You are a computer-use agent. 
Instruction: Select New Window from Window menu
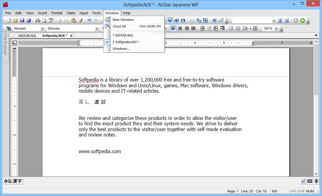pyautogui.click(x=134, y=20)
